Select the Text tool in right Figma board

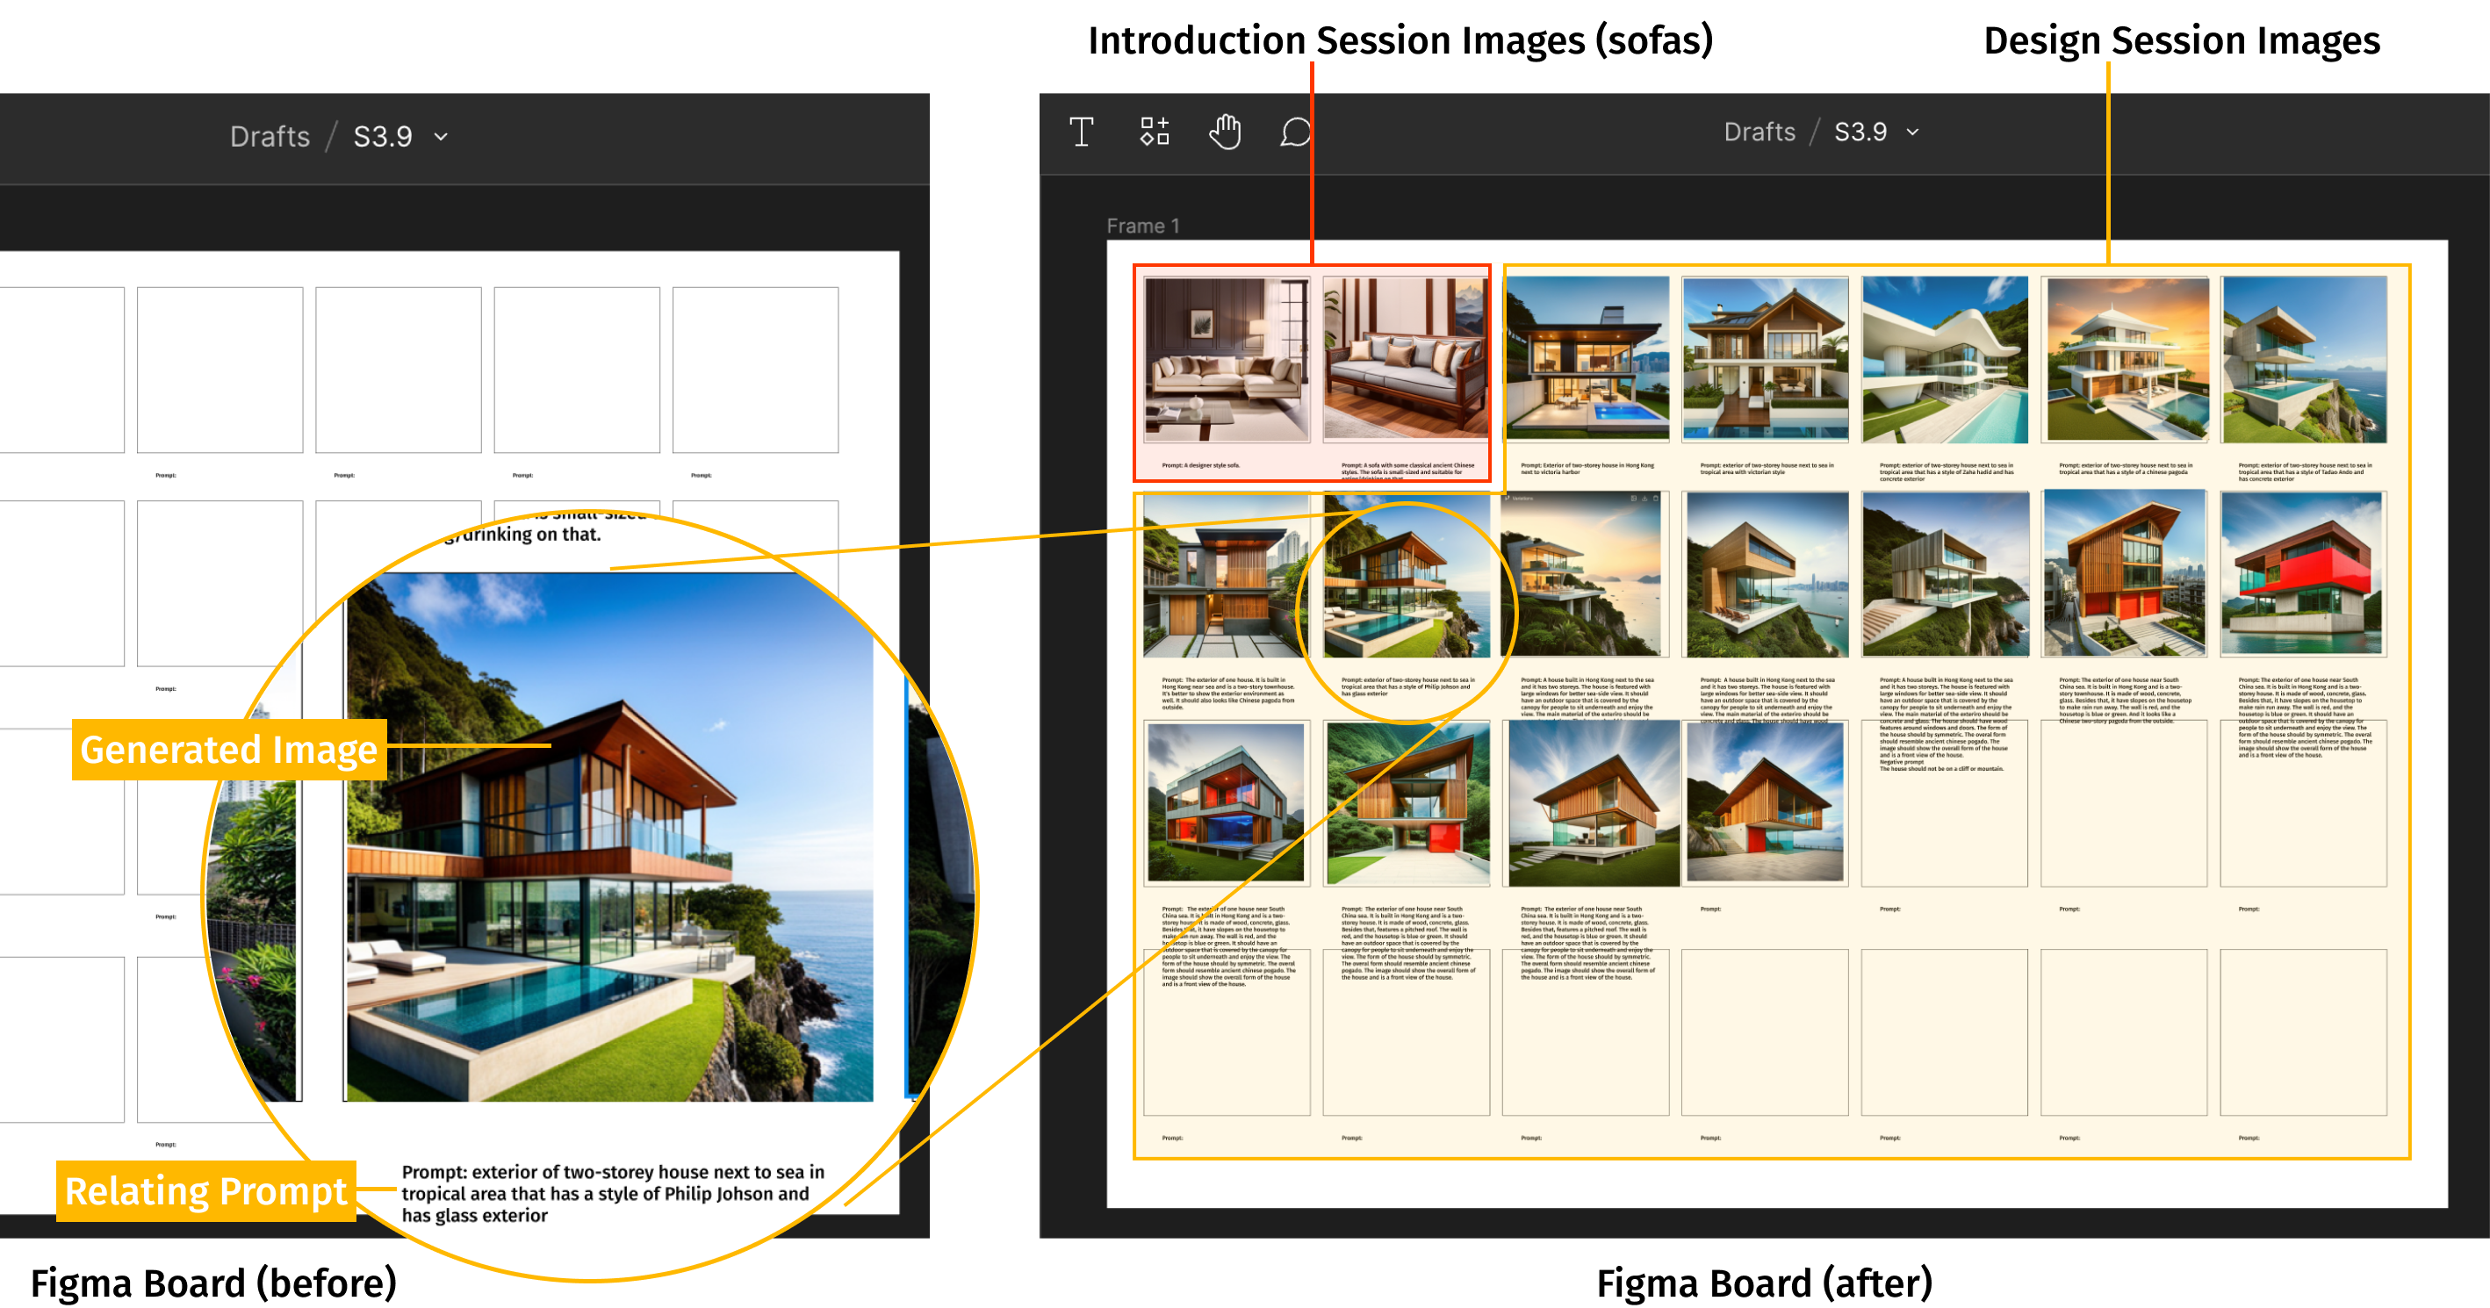click(x=1082, y=132)
